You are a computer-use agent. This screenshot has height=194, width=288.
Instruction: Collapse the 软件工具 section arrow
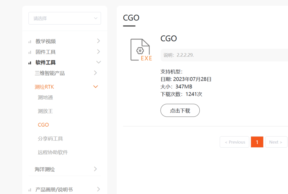(99, 62)
